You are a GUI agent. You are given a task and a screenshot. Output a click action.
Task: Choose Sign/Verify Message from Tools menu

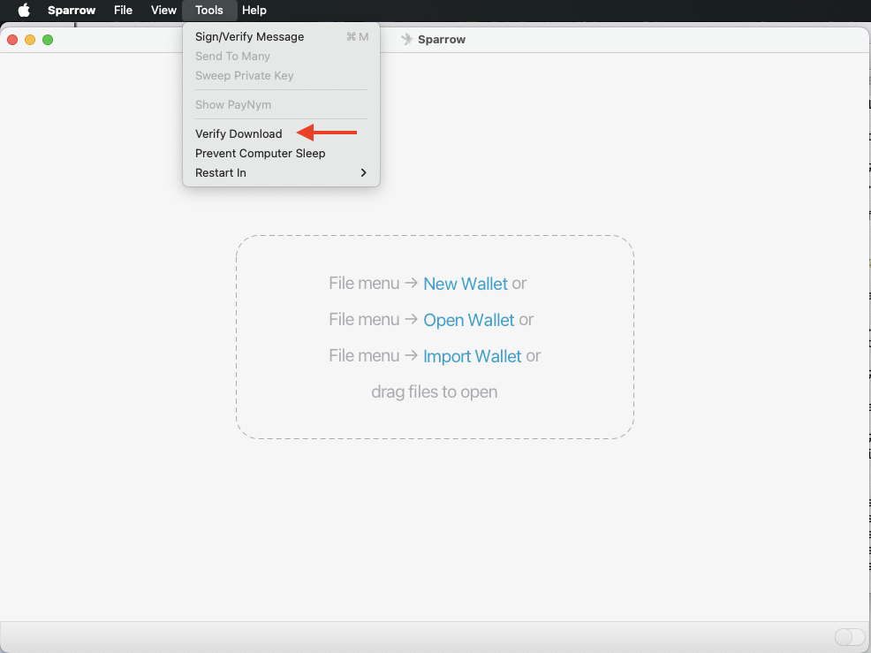(x=281, y=37)
